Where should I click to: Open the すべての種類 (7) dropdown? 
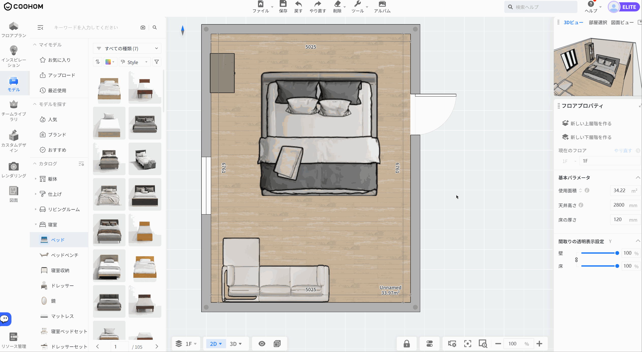[x=127, y=48]
